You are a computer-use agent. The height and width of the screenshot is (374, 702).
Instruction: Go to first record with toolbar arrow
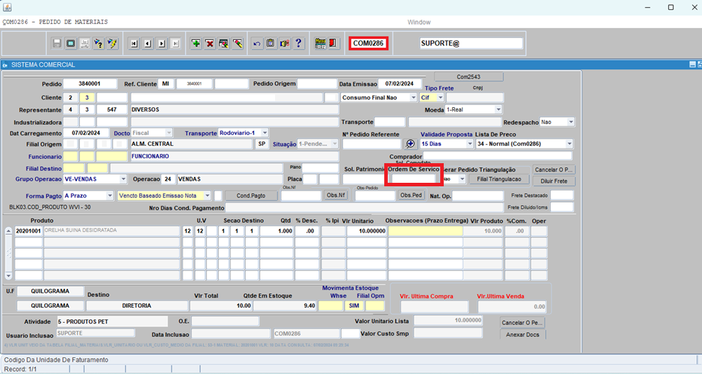point(134,43)
